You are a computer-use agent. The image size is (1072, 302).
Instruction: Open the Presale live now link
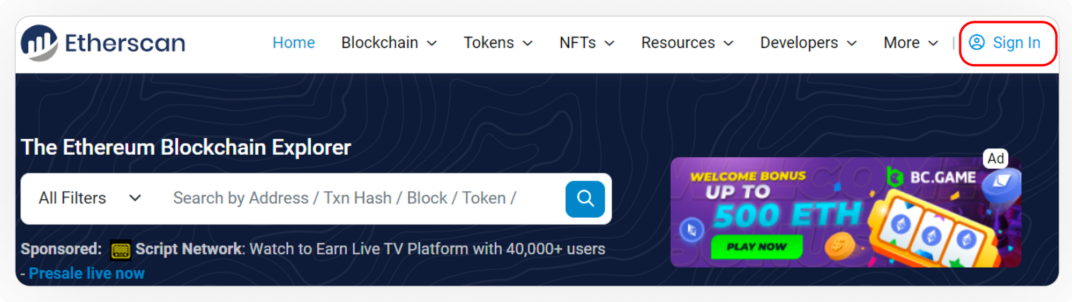click(87, 274)
